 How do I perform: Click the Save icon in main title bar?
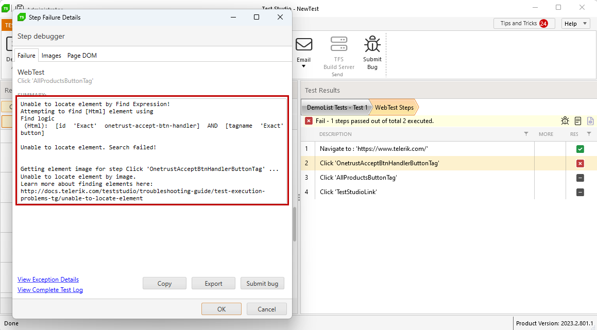20,7
